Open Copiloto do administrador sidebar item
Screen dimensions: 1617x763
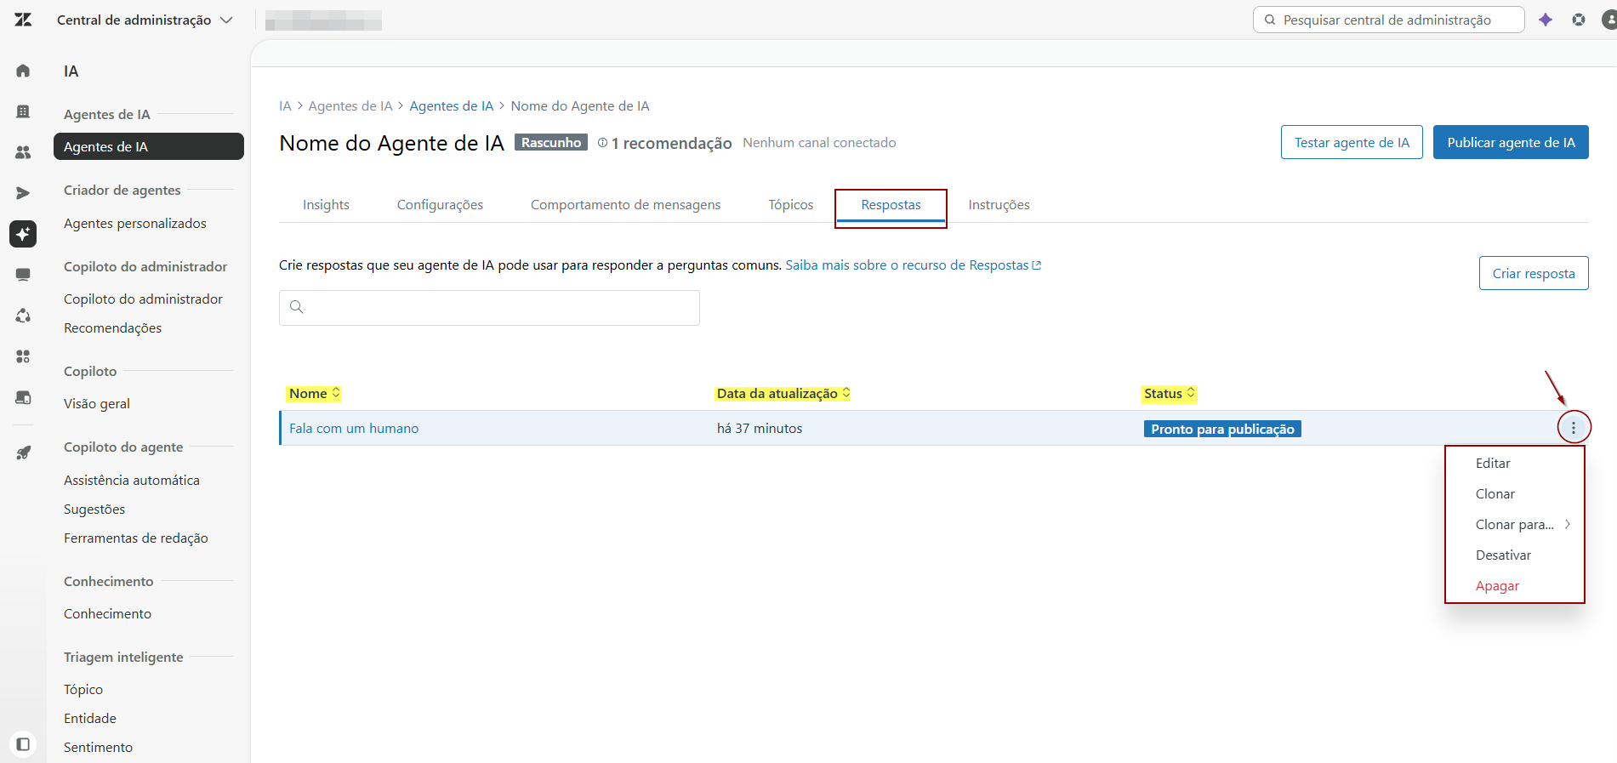point(143,299)
